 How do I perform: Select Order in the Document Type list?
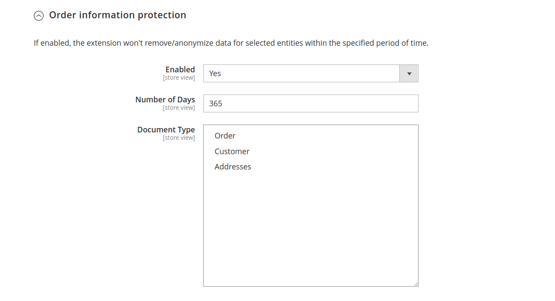225,135
